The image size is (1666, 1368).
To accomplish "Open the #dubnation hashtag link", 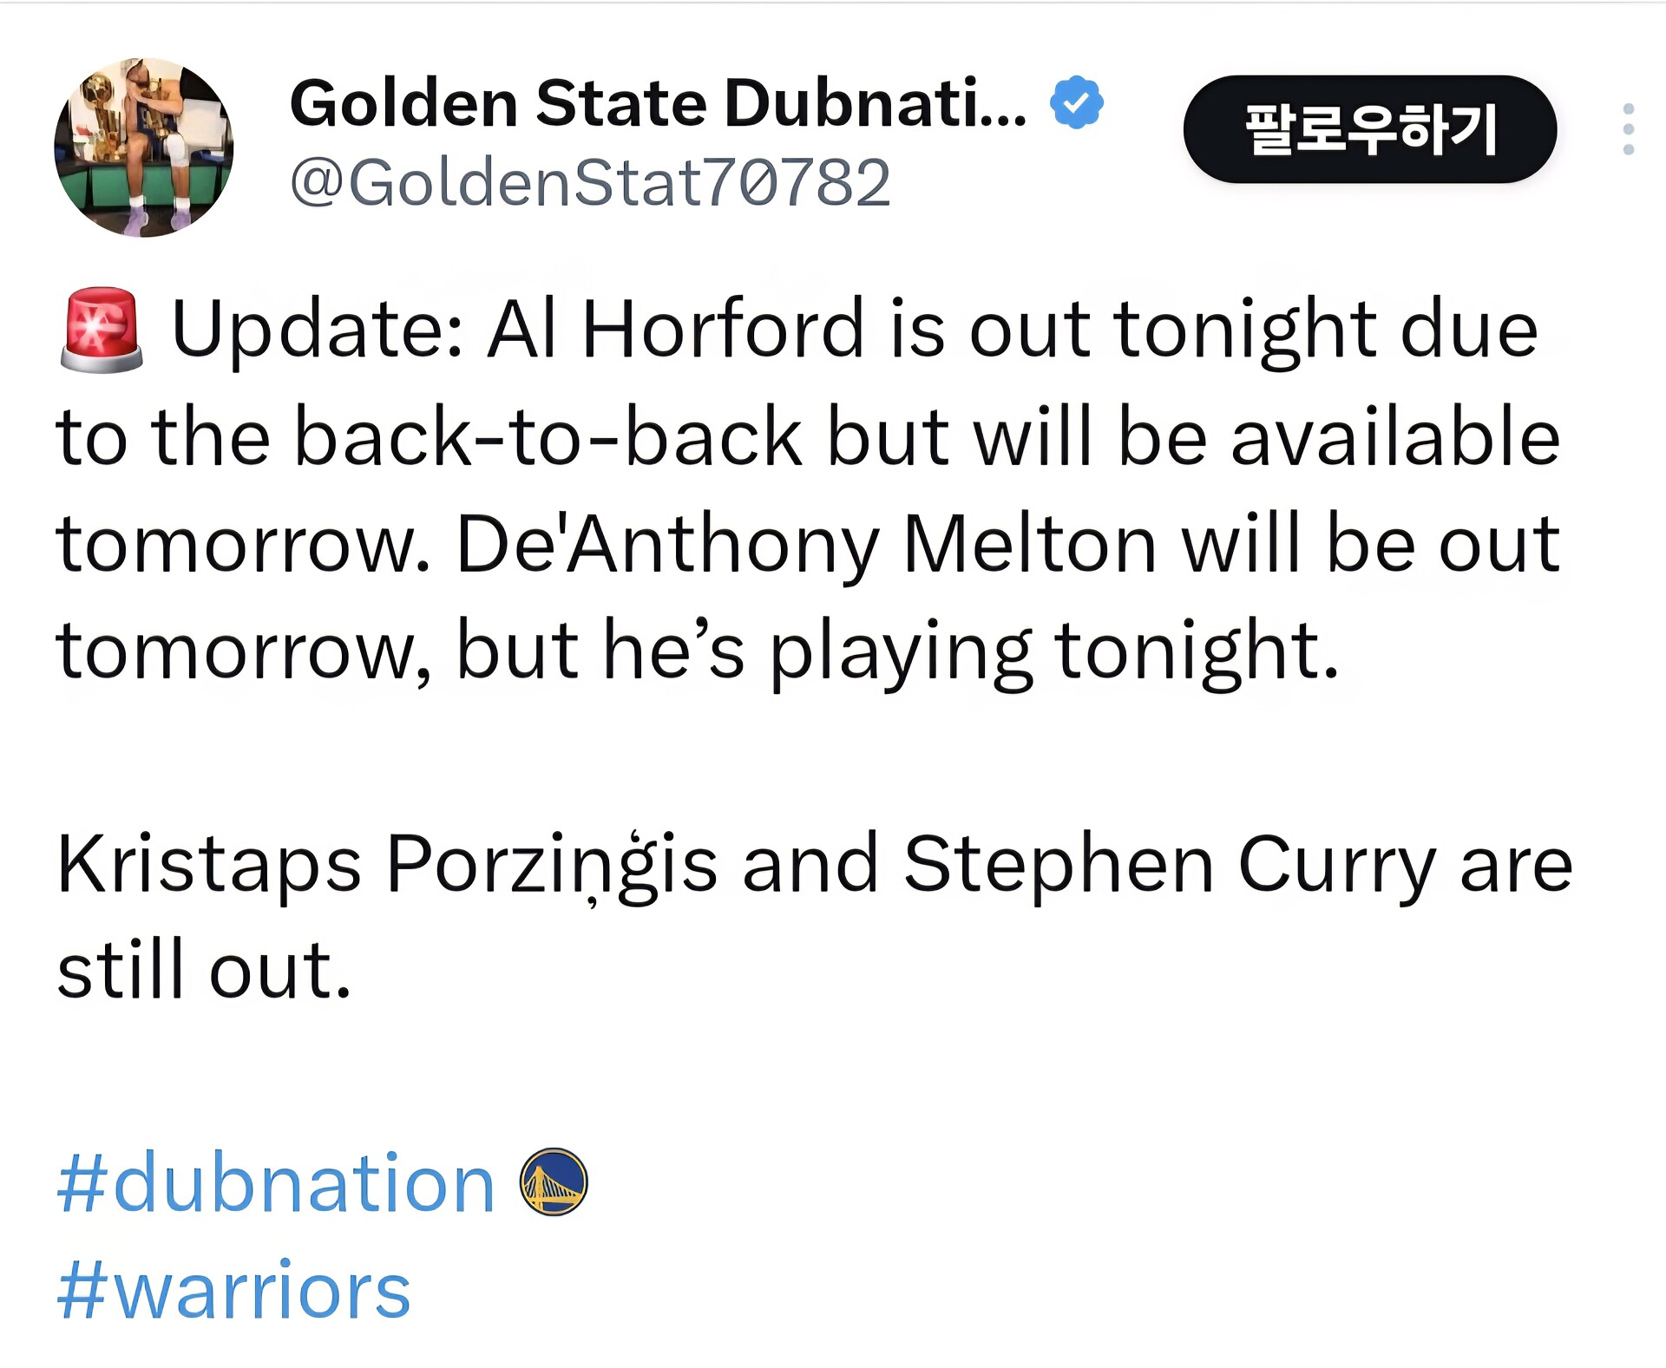I will 276,1183.
